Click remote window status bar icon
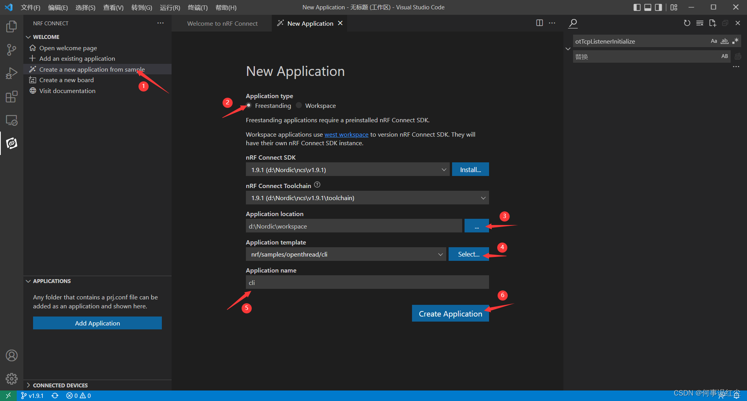 click(8, 396)
